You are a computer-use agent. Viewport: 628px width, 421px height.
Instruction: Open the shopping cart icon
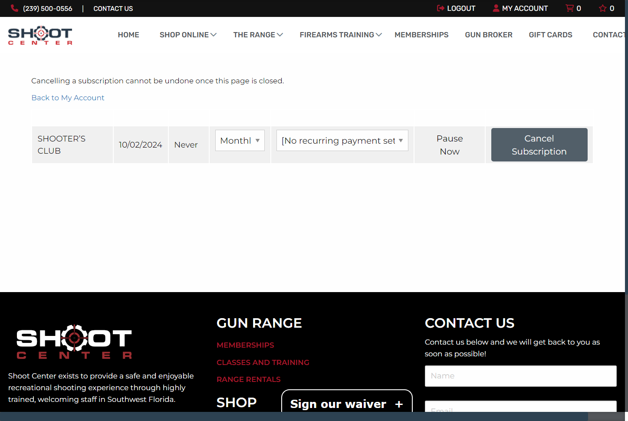pos(569,8)
